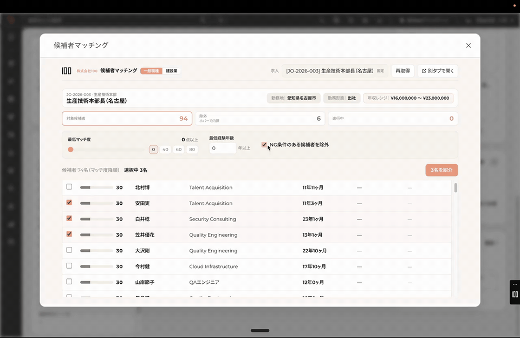Set minimum match preset to 0
Image resolution: width=520 pixels, height=338 pixels.
(x=153, y=149)
